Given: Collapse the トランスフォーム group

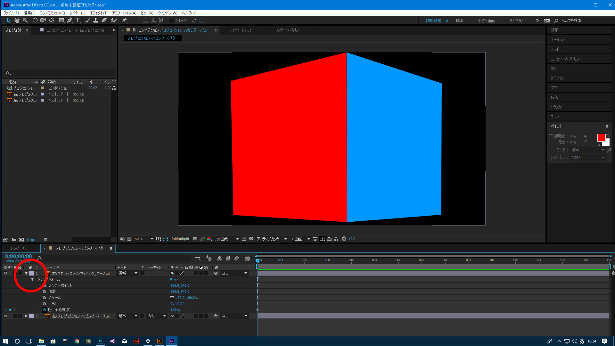Looking at the screenshot, I should point(32,279).
